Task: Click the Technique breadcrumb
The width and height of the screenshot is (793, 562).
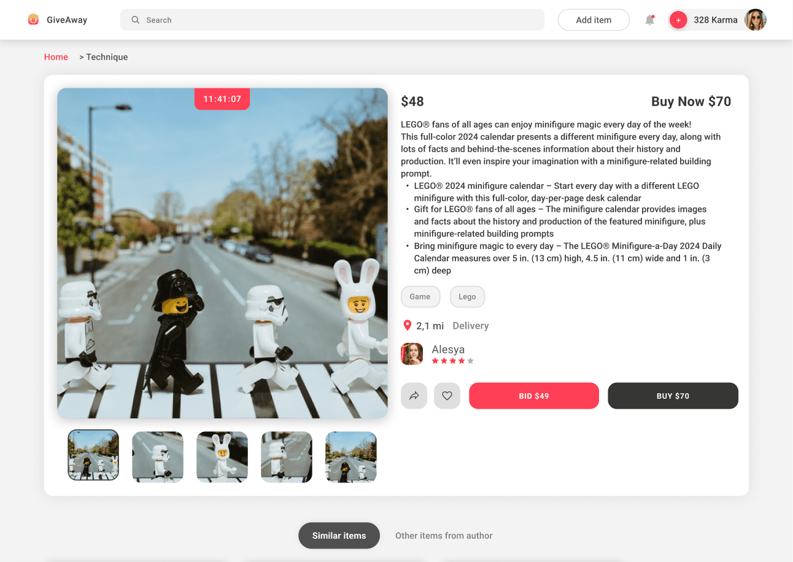Action: click(x=107, y=57)
